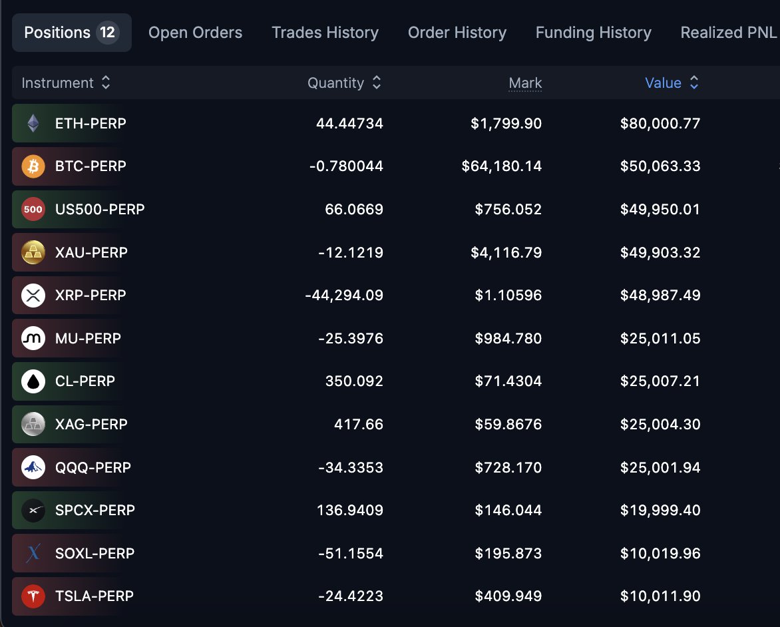Click ETH mark price $1,799.90
The height and width of the screenshot is (627, 780).
pos(506,123)
